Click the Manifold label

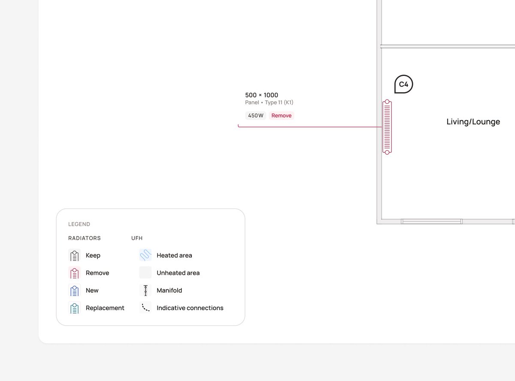point(170,290)
